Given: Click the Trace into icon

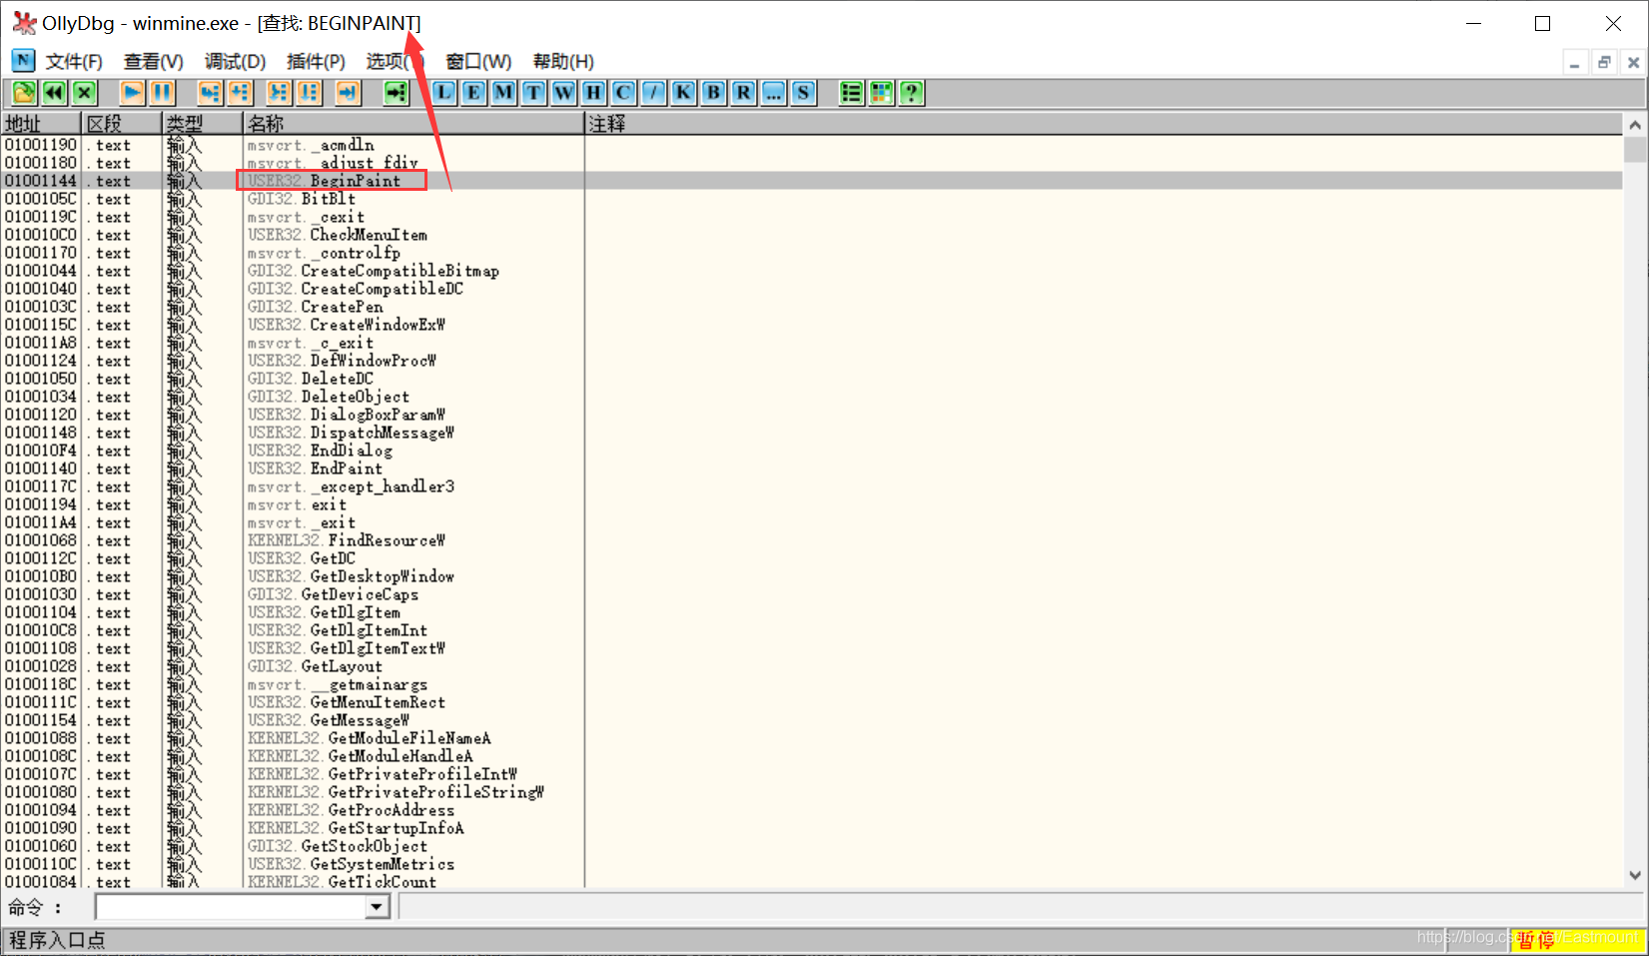Looking at the screenshot, I should [279, 93].
